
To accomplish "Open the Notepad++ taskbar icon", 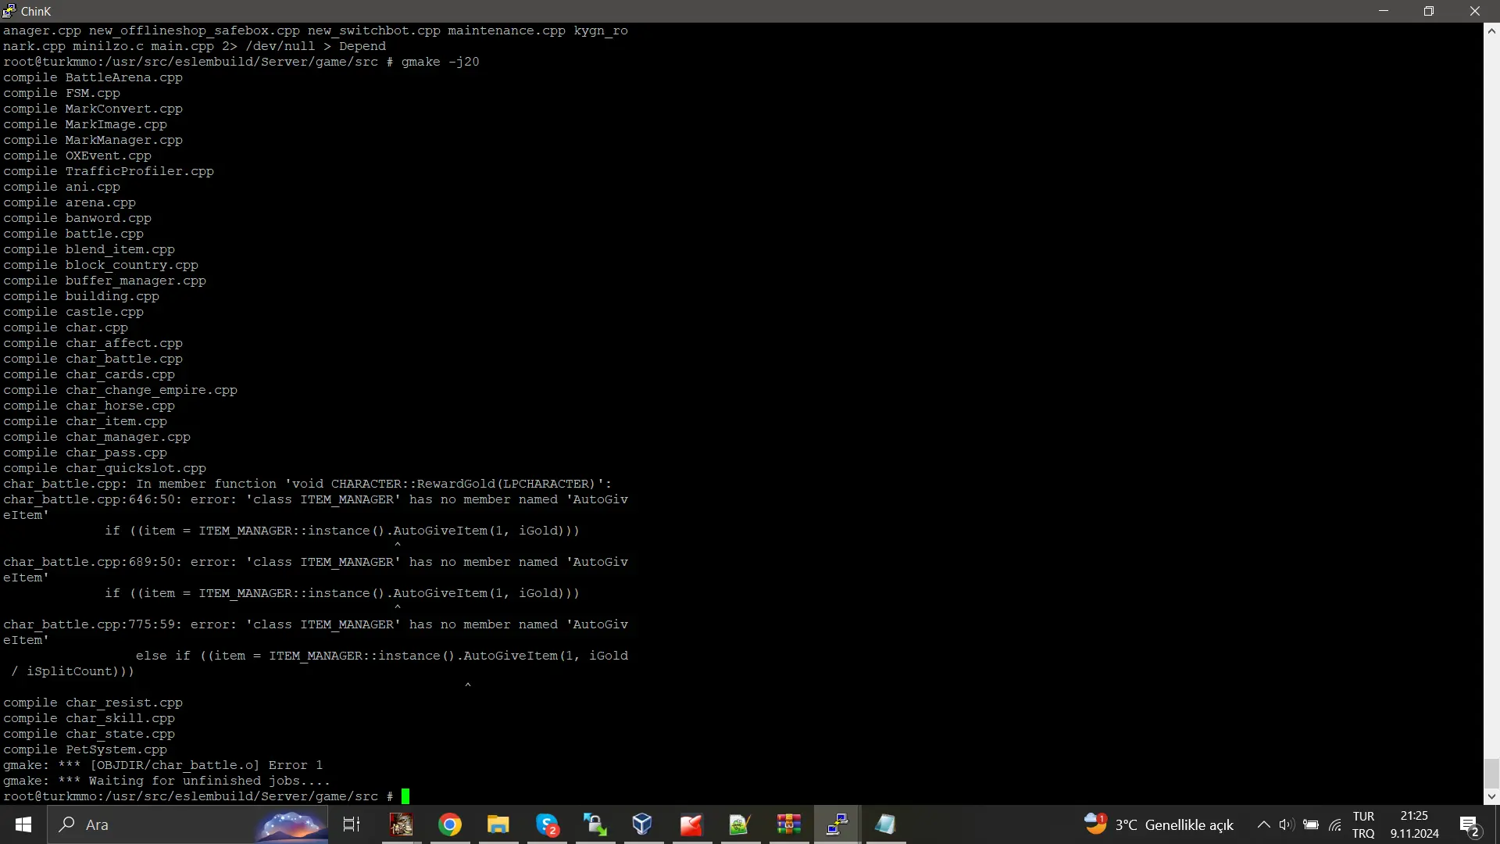I will 739,824.
